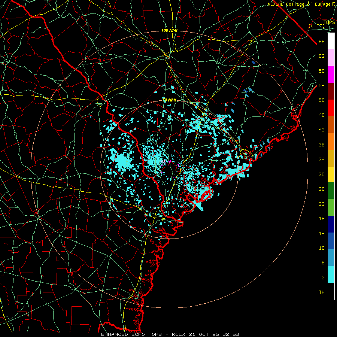Click the white swatch at legend top
Screen dimensions: 337x337
[x=331, y=41]
